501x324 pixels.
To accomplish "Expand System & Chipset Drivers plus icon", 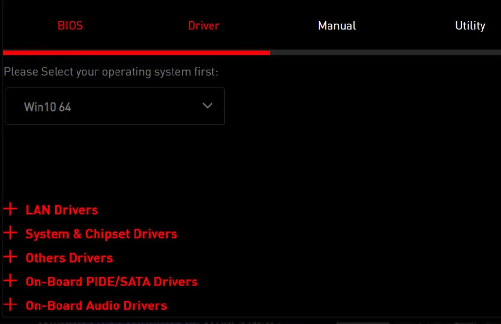I will (10, 233).
